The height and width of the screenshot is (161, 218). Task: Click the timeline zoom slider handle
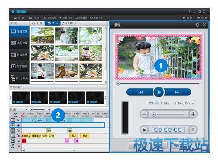pyautogui.click(x=31, y=110)
